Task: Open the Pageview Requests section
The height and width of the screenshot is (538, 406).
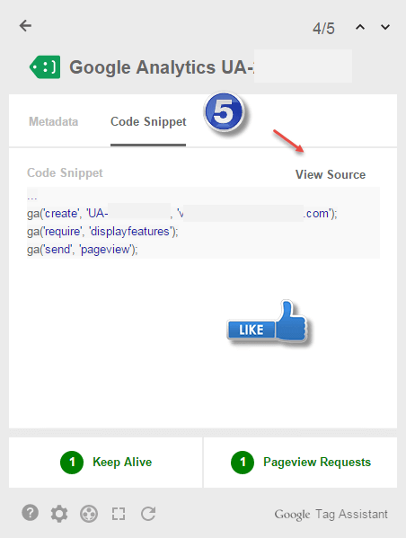Action: (300, 463)
